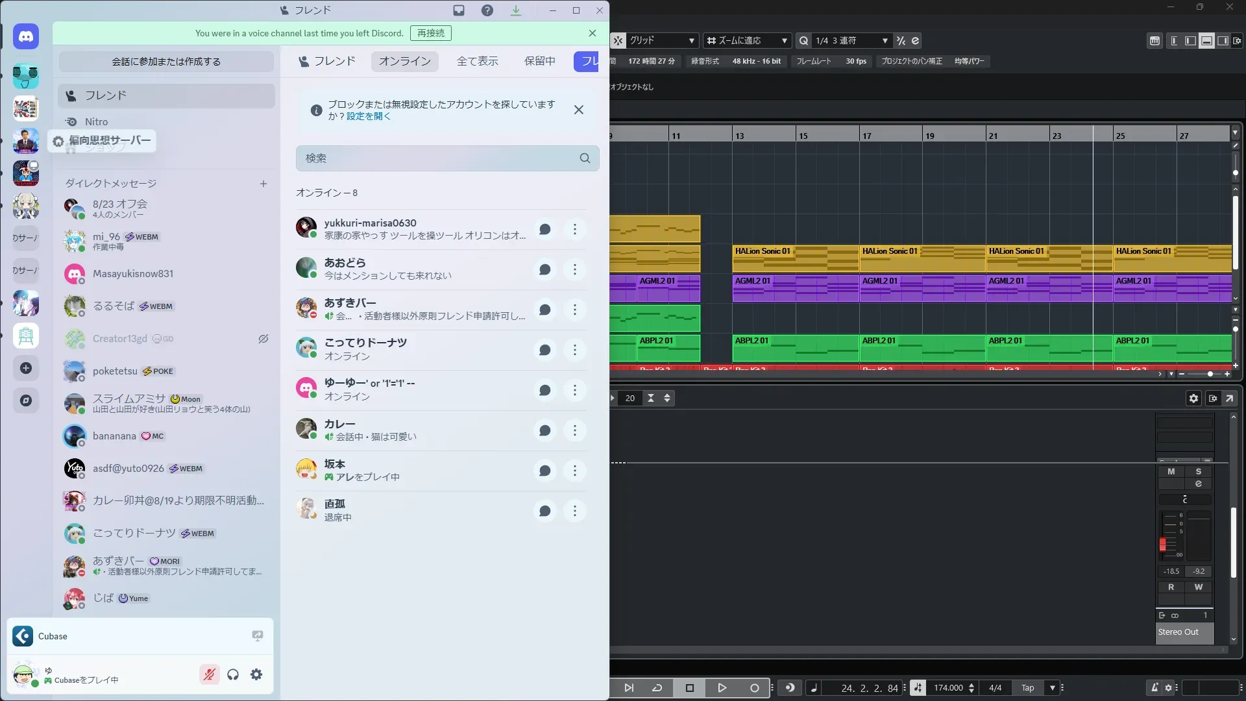The width and height of the screenshot is (1246, 701).
Task: Add a server with plus icon
Action: coord(26,368)
